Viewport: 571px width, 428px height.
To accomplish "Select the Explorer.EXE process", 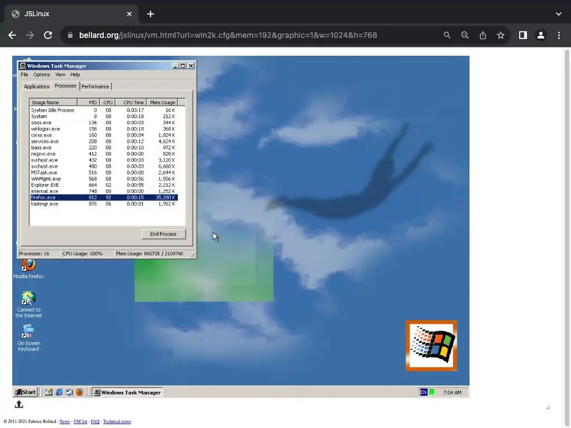I will [104, 185].
